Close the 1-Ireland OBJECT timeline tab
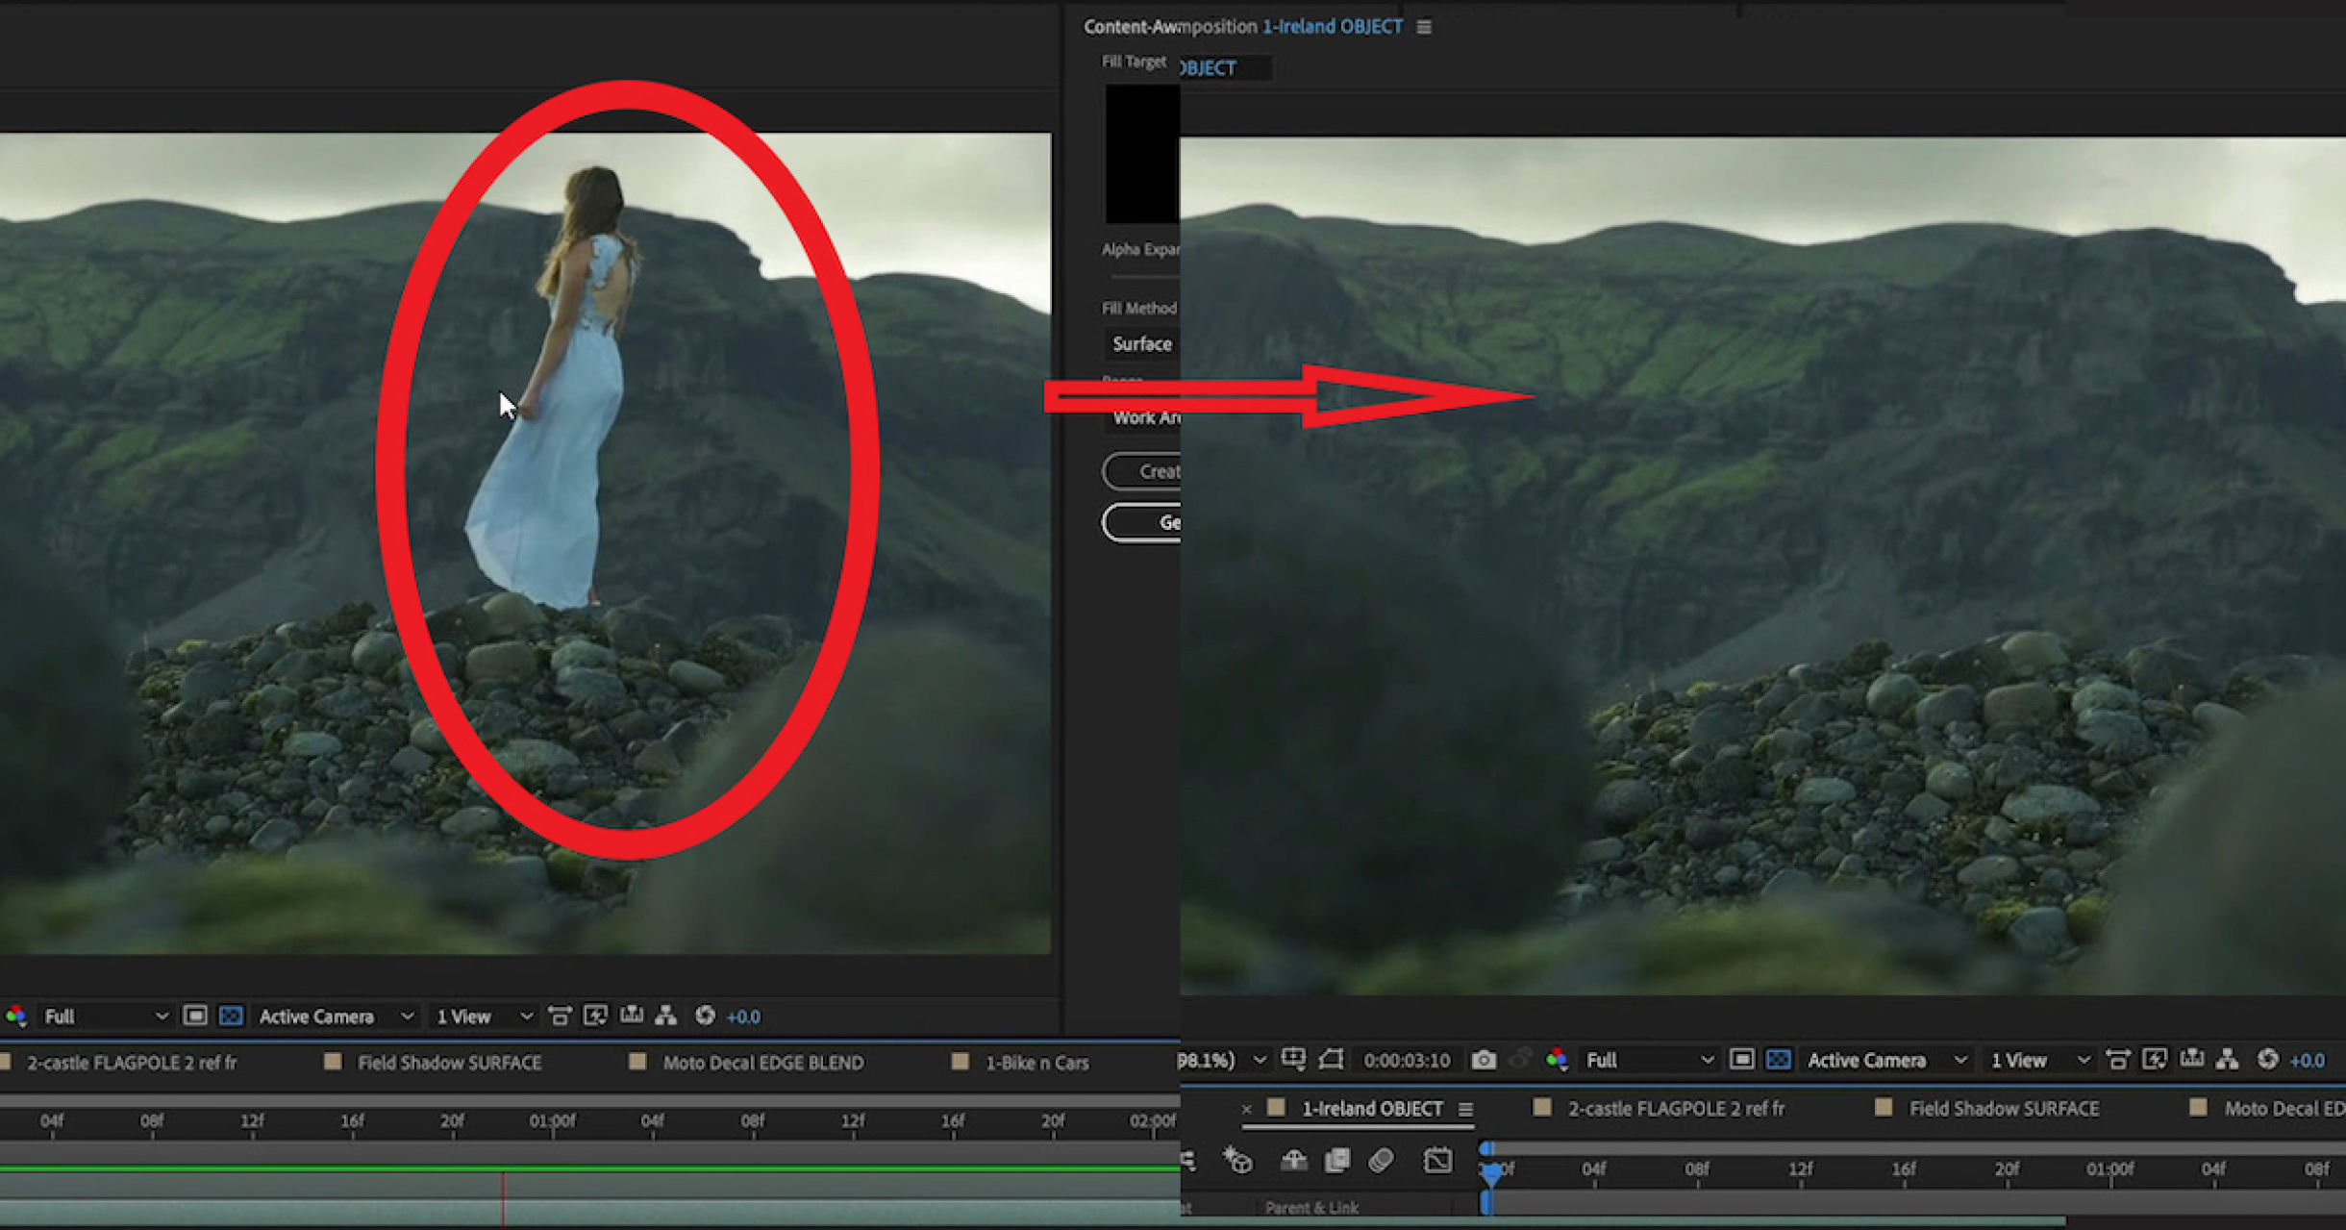This screenshot has height=1230, width=2346. click(1246, 1109)
